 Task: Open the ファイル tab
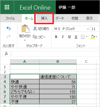(10, 18)
